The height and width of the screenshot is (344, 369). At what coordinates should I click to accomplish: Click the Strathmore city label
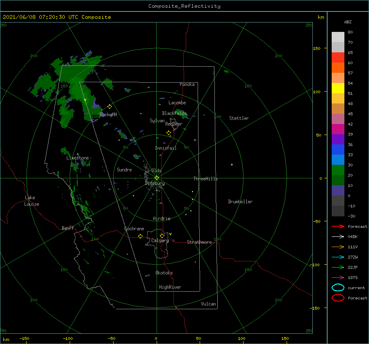pos(199,242)
